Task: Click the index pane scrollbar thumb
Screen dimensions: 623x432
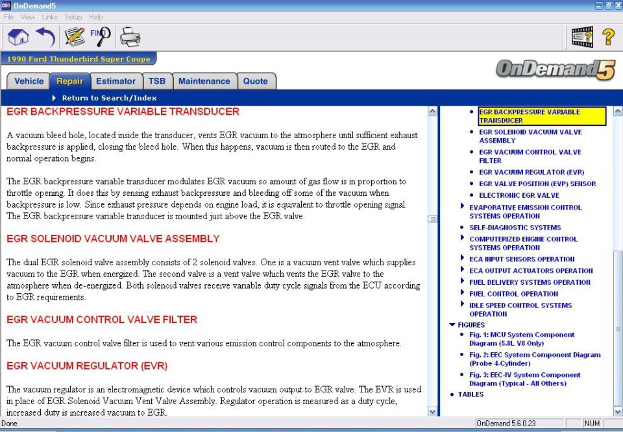Action: (618, 329)
